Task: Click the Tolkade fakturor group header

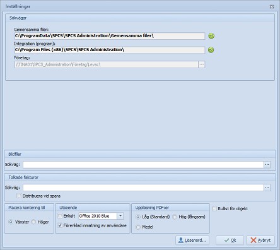Action: pyautogui.click(x=140, y=177)
